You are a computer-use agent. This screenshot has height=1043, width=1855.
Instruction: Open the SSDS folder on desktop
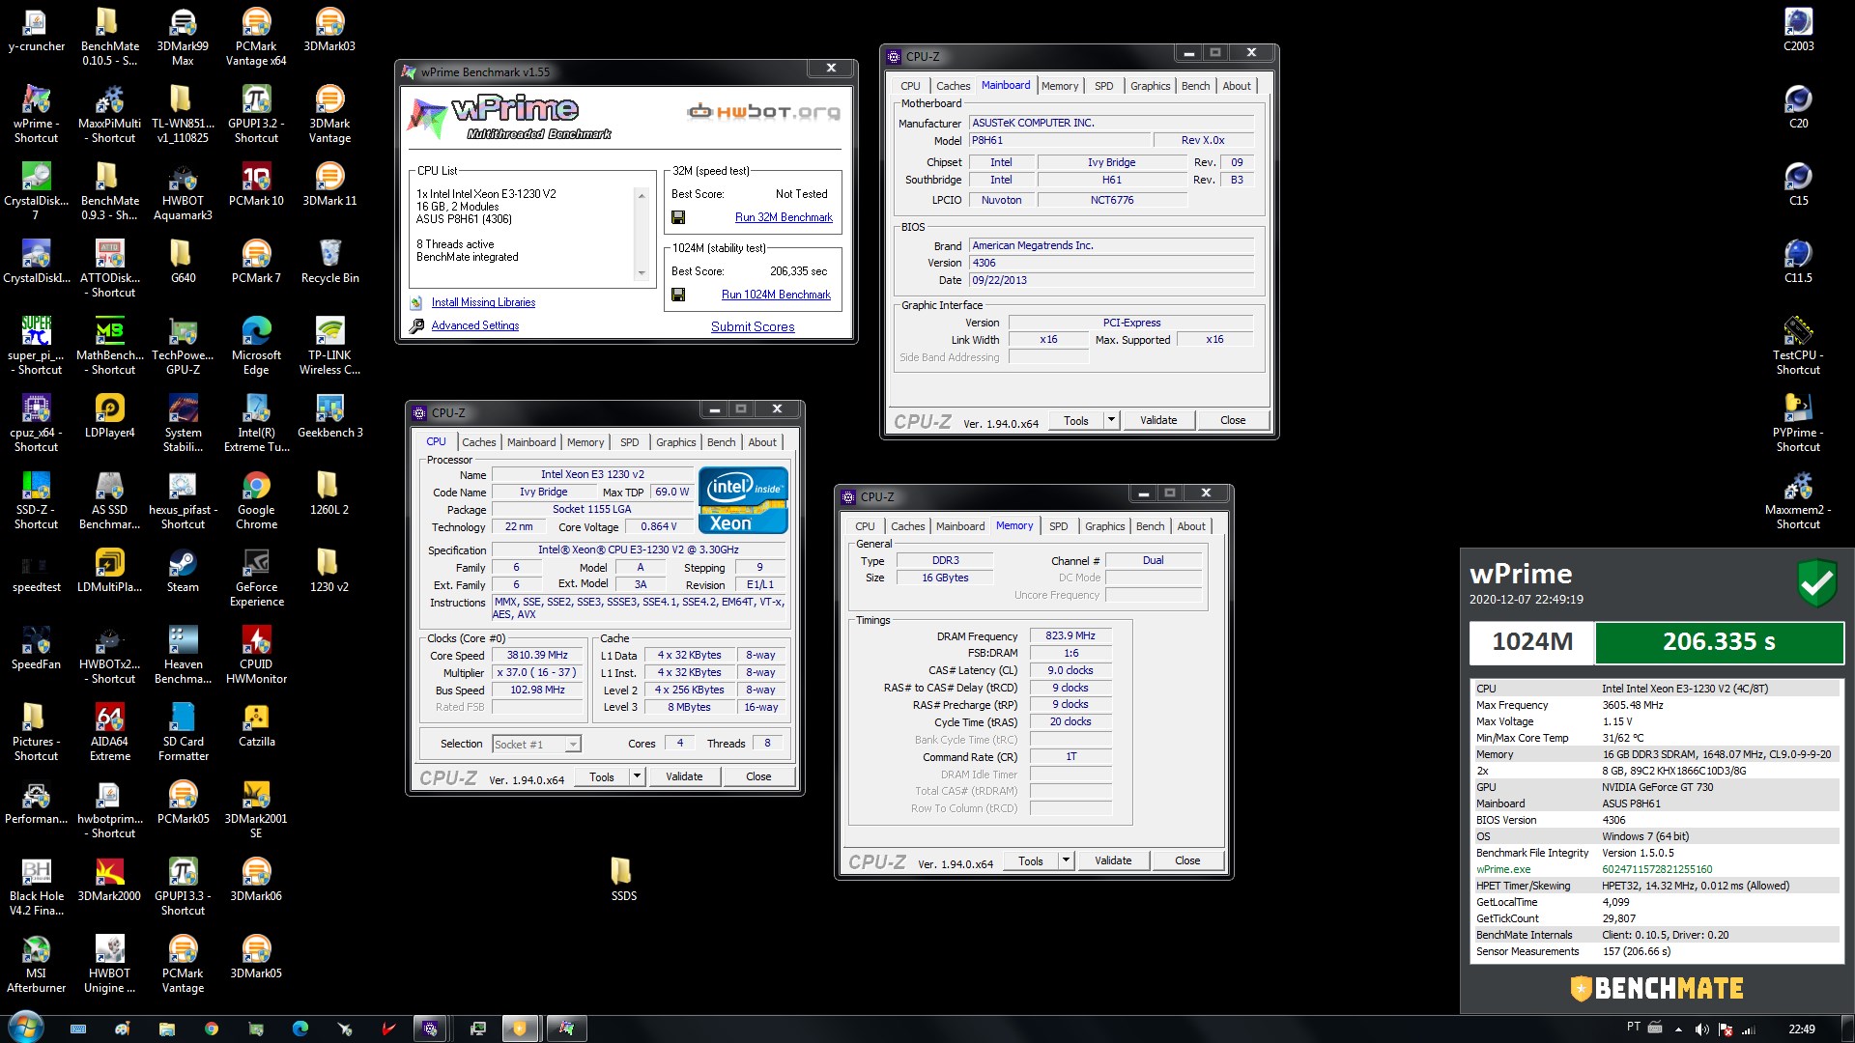623,880
